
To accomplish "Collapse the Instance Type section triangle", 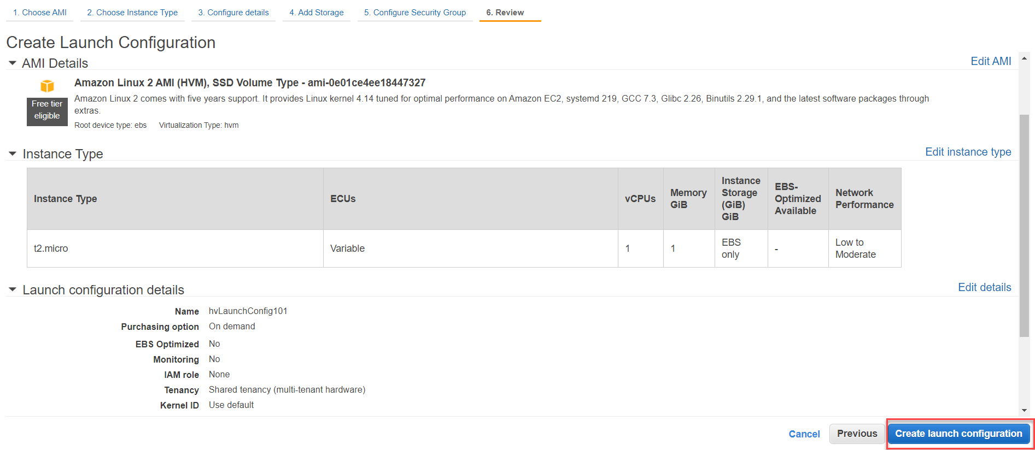I will click(13, 154).
